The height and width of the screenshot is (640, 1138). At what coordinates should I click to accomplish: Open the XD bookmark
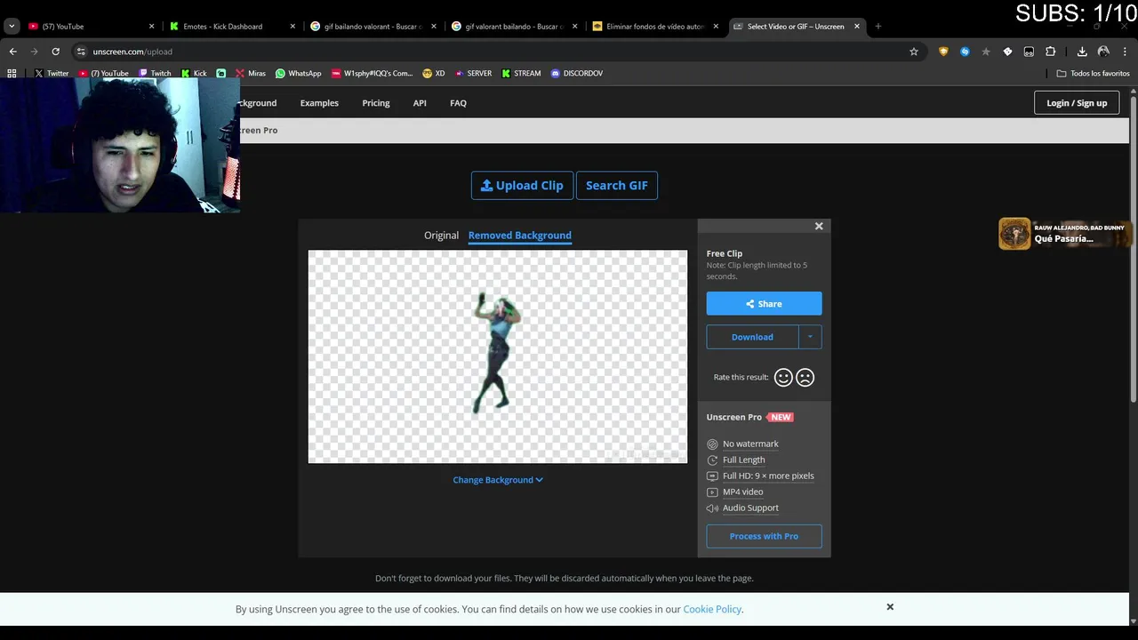(x=434, y=73)
